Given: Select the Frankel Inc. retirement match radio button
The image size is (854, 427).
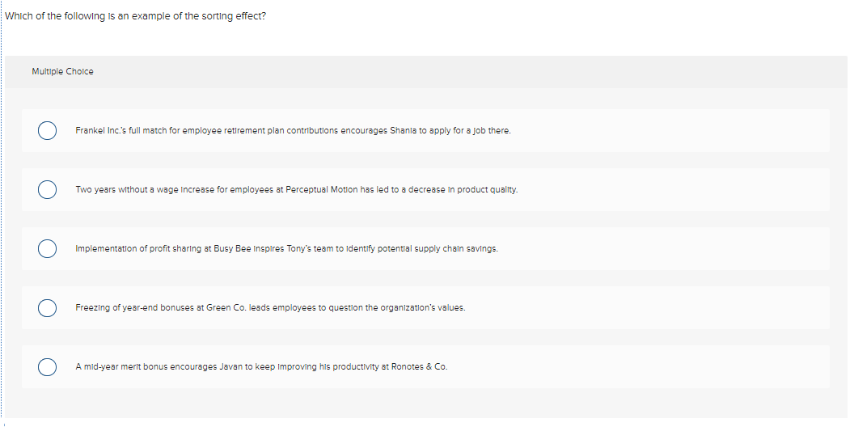Looking at the screenshot, I should (47, 130).
